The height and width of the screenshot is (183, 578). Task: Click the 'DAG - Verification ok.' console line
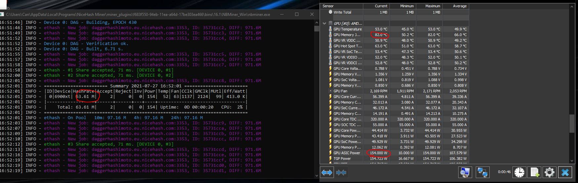(86, 44)
